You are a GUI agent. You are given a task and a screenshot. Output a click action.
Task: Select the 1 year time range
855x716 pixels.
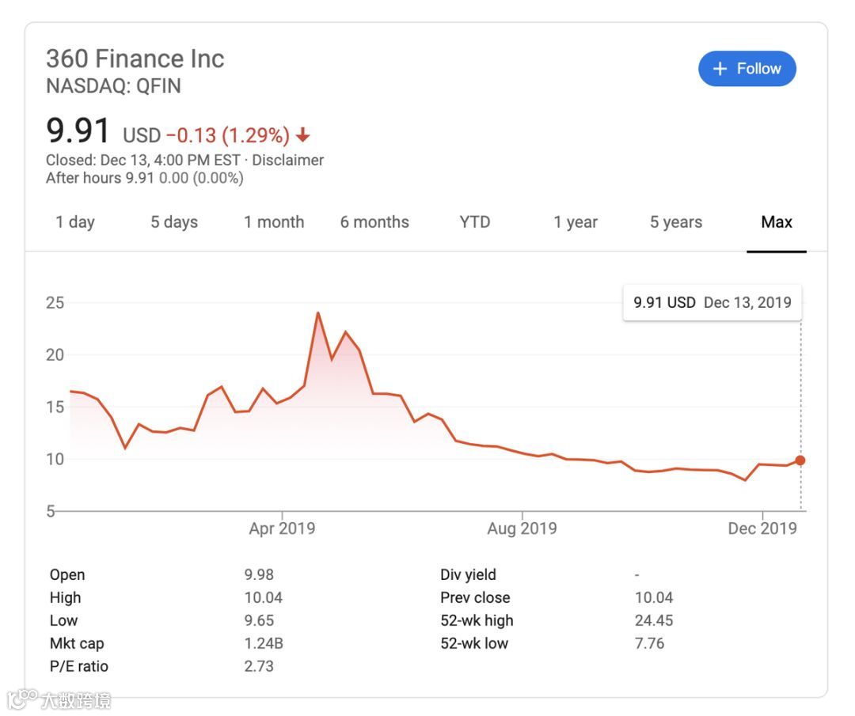coord(576,222)
